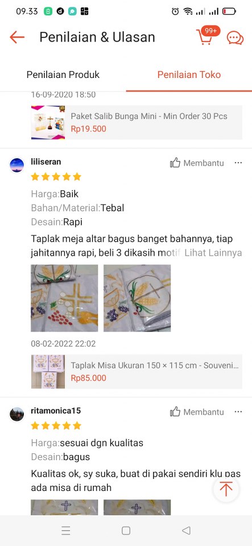252x546 pixels.
Task: Tap the scroll-to-top arrow button
Action: click(x=226, y=489)
